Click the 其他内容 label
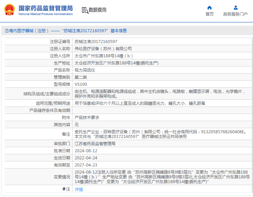Screen dimensions: 253x197 click(x=62, y=124)
